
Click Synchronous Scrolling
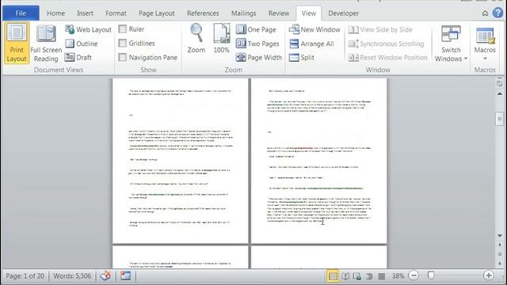click(x=386, y=44)
